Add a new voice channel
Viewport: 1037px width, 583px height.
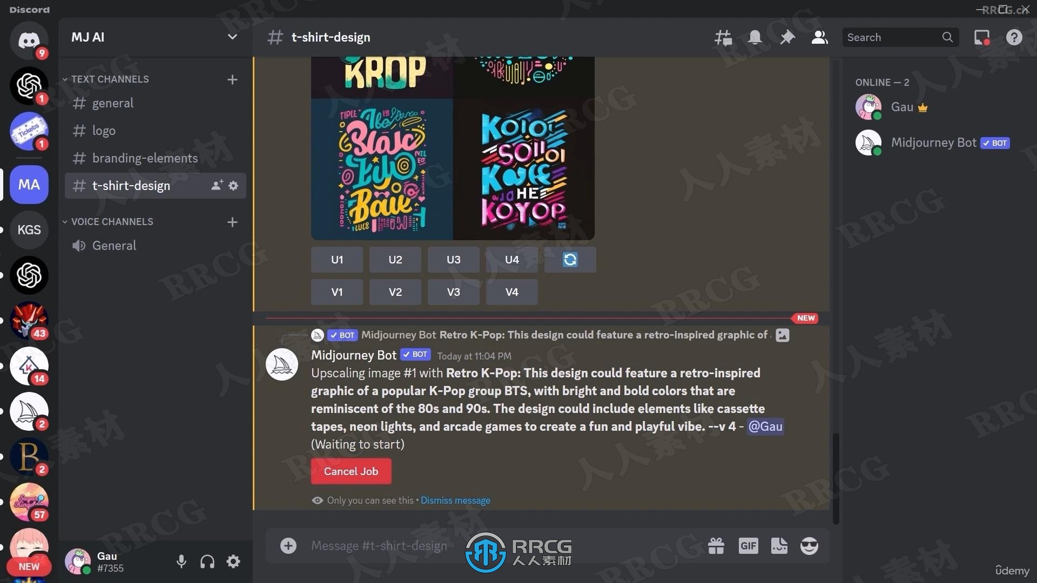(232, 222)
